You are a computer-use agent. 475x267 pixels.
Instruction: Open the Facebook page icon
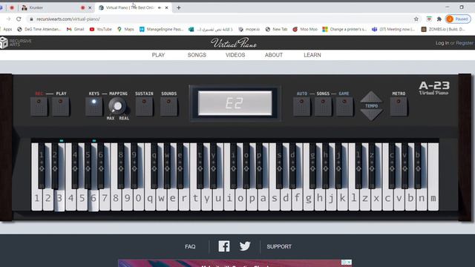coord(224,246)
